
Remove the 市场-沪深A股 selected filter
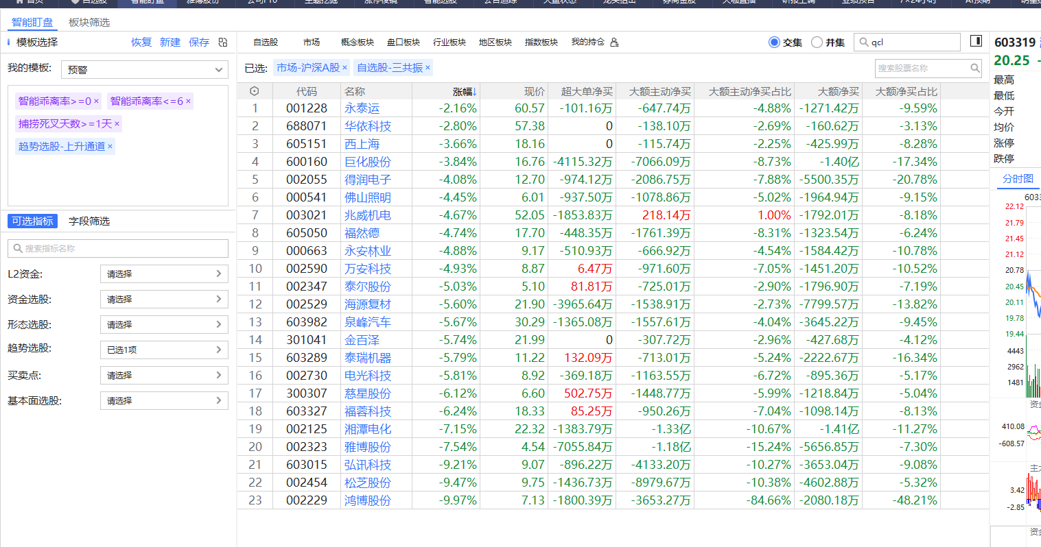pyautogui.click(x=344, y=68)
